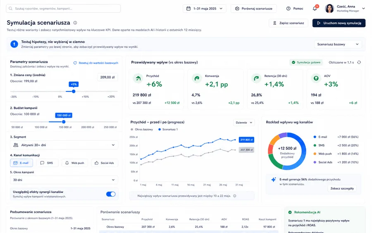The height and width of the screenshot is (233, 372).
Task: Click the Konwersja card icon
Action: pos(197,78)
